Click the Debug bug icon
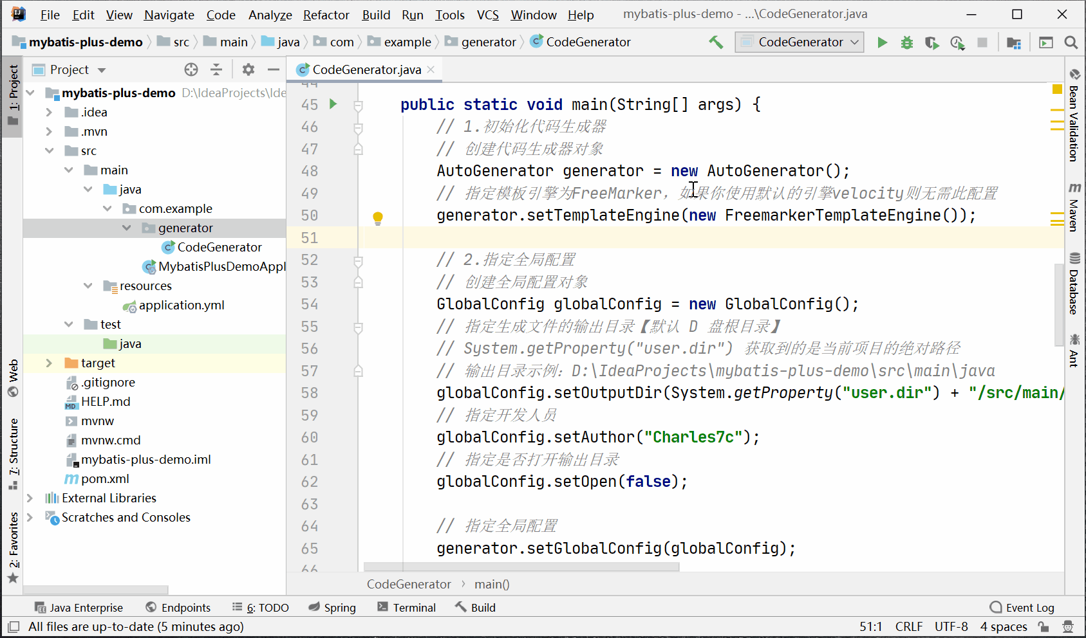This screenshot has height=638, width=1086. point(906,42)
